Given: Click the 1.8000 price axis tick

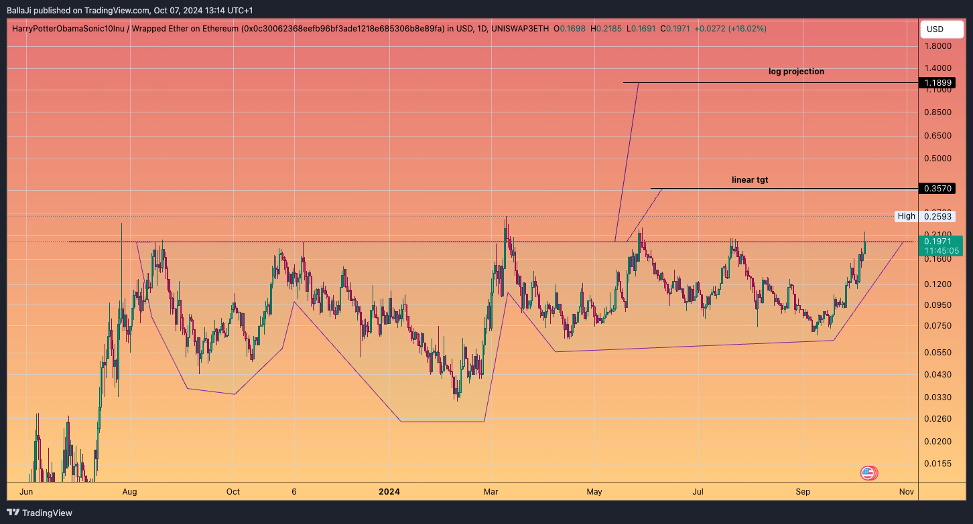Looking at the screenshot, I should pyautogui.click(x=938, y=46).
